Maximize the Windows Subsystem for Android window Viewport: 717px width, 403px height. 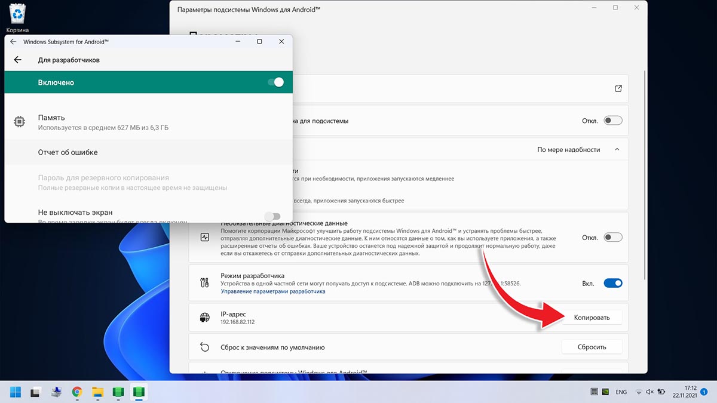[259, 42]
